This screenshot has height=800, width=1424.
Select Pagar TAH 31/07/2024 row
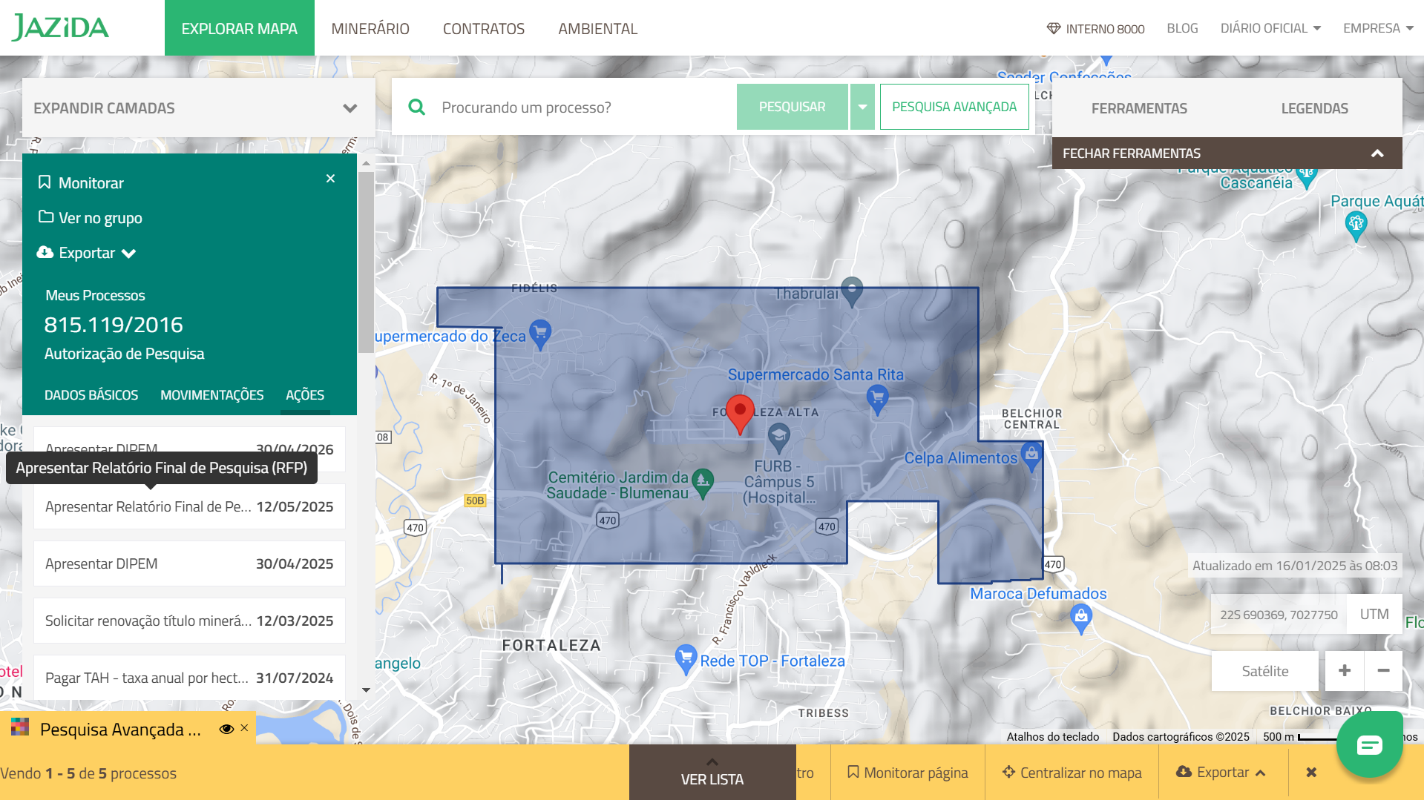(189, 678)
